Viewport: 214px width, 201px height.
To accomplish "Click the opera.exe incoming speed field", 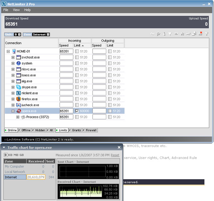I will pos(66,111).
